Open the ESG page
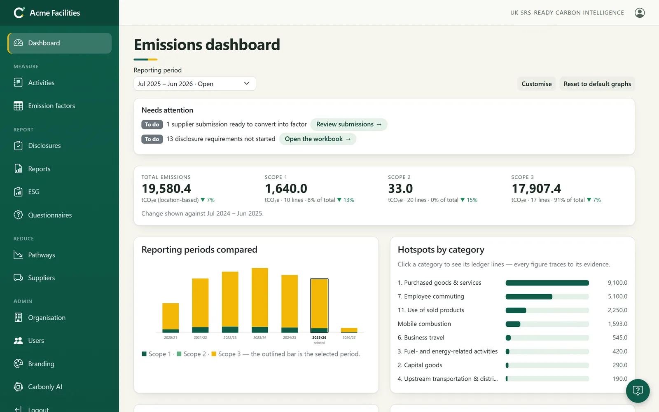The height and width of the screenshot is (412, 659). point(59,192)
